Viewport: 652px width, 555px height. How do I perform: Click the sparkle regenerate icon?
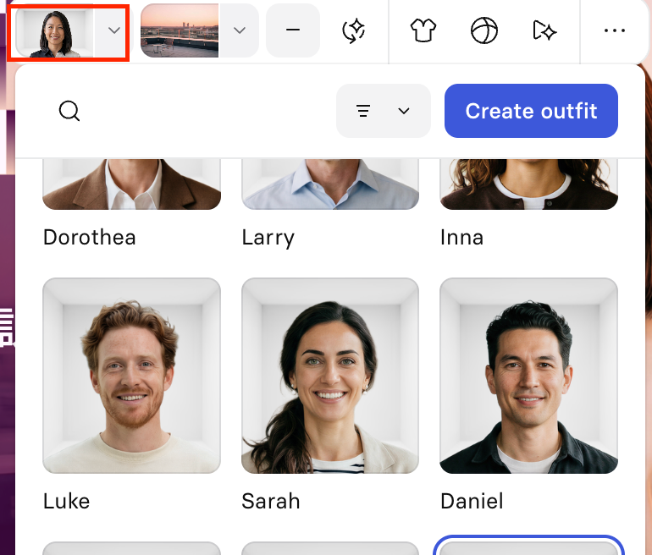point(353,30)
